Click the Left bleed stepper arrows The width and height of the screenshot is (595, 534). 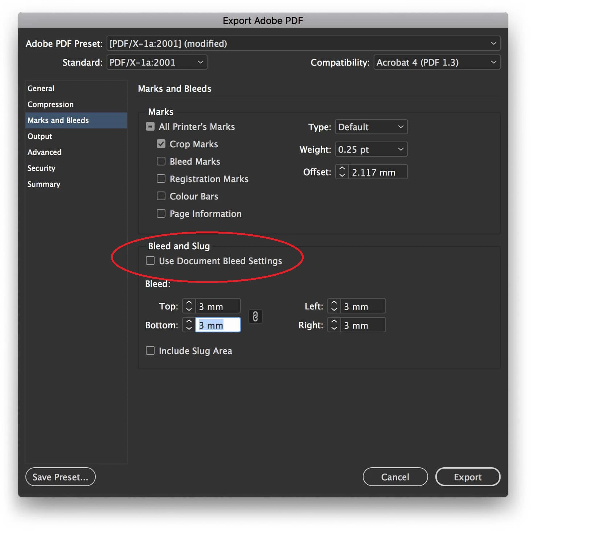[x=334, y=306]
